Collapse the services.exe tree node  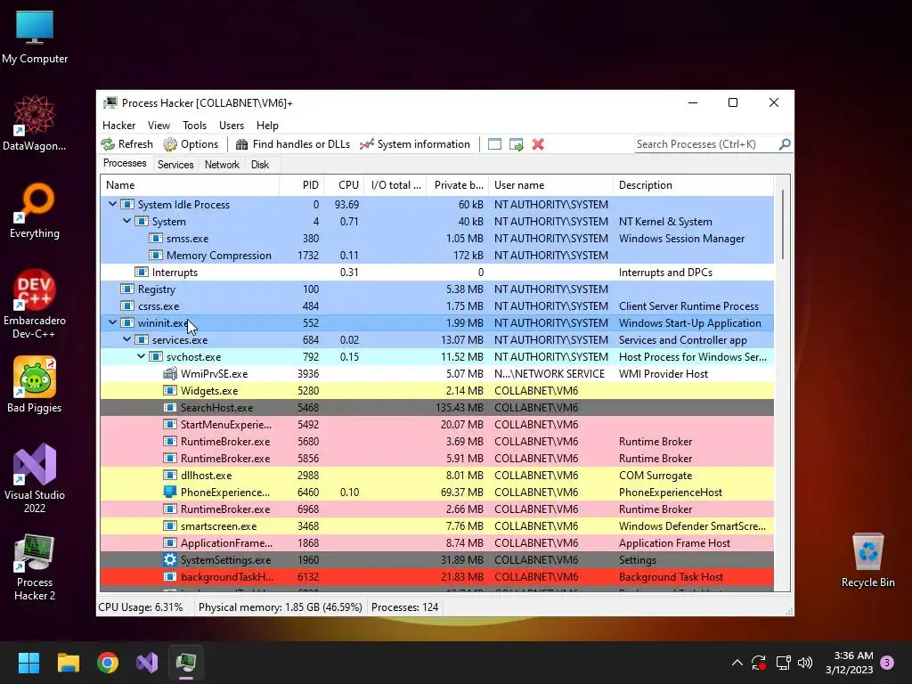point(126,339)
